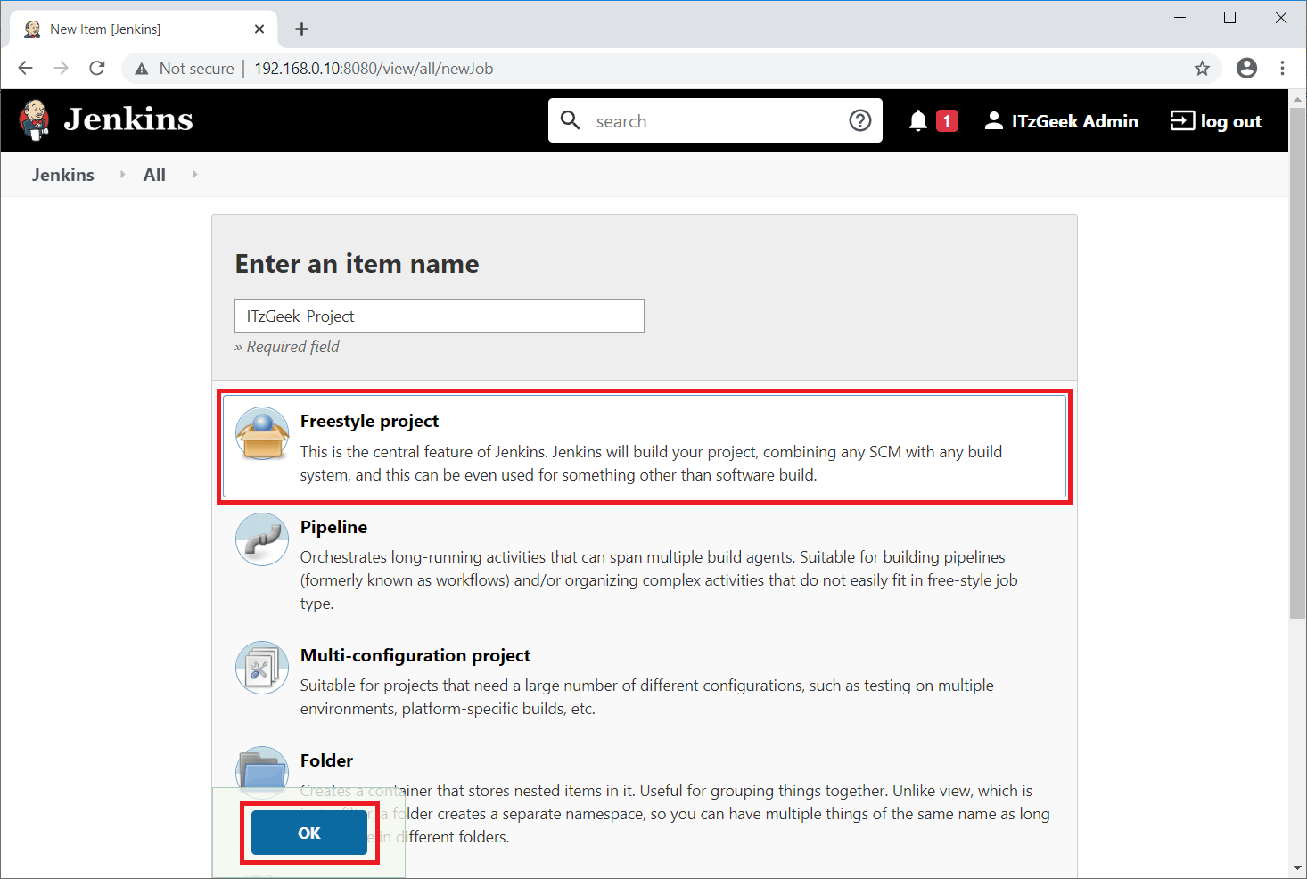The width and height of the screenshot is (1307, 879).
Task: Reload the page with refresh button
Action: point(97,68)
